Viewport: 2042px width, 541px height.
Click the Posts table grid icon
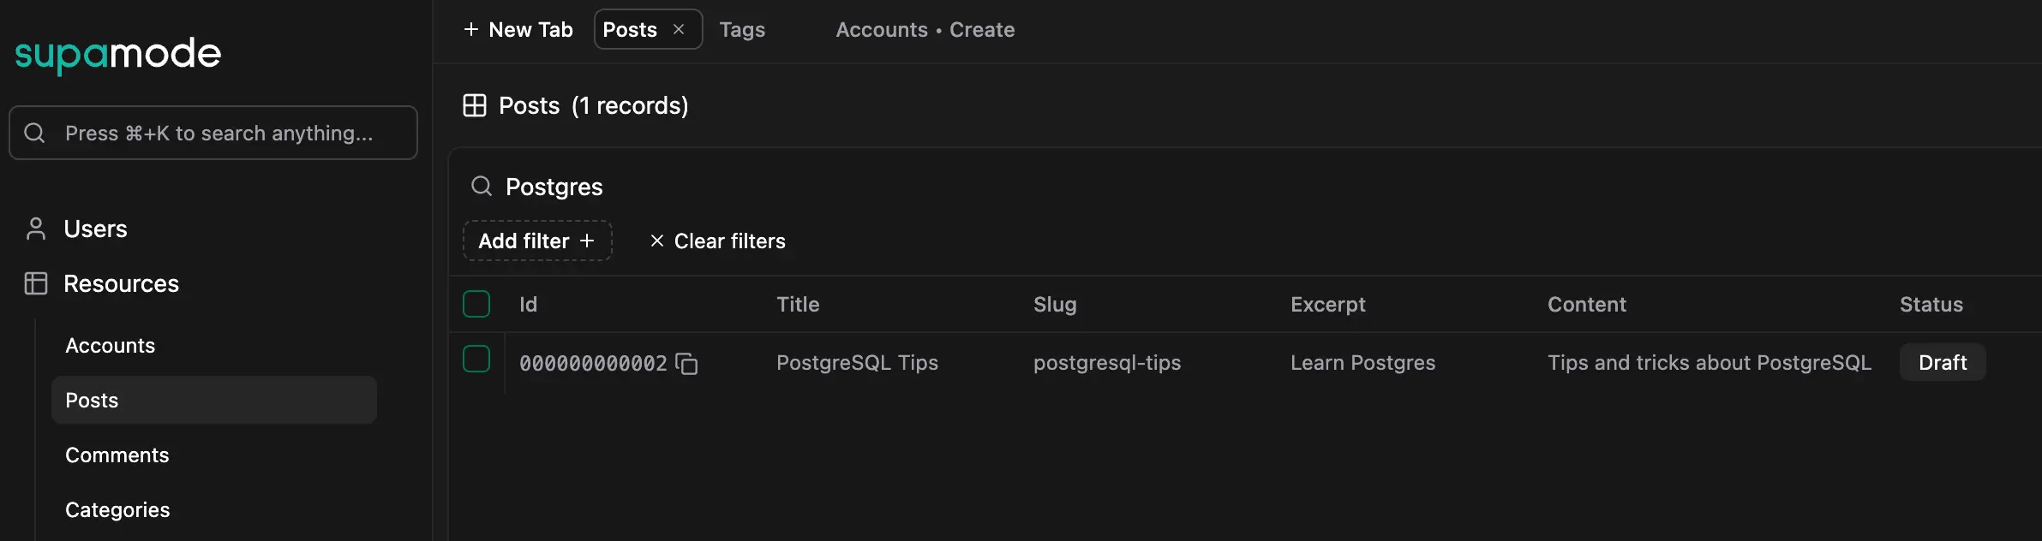[x=475, y=105]
